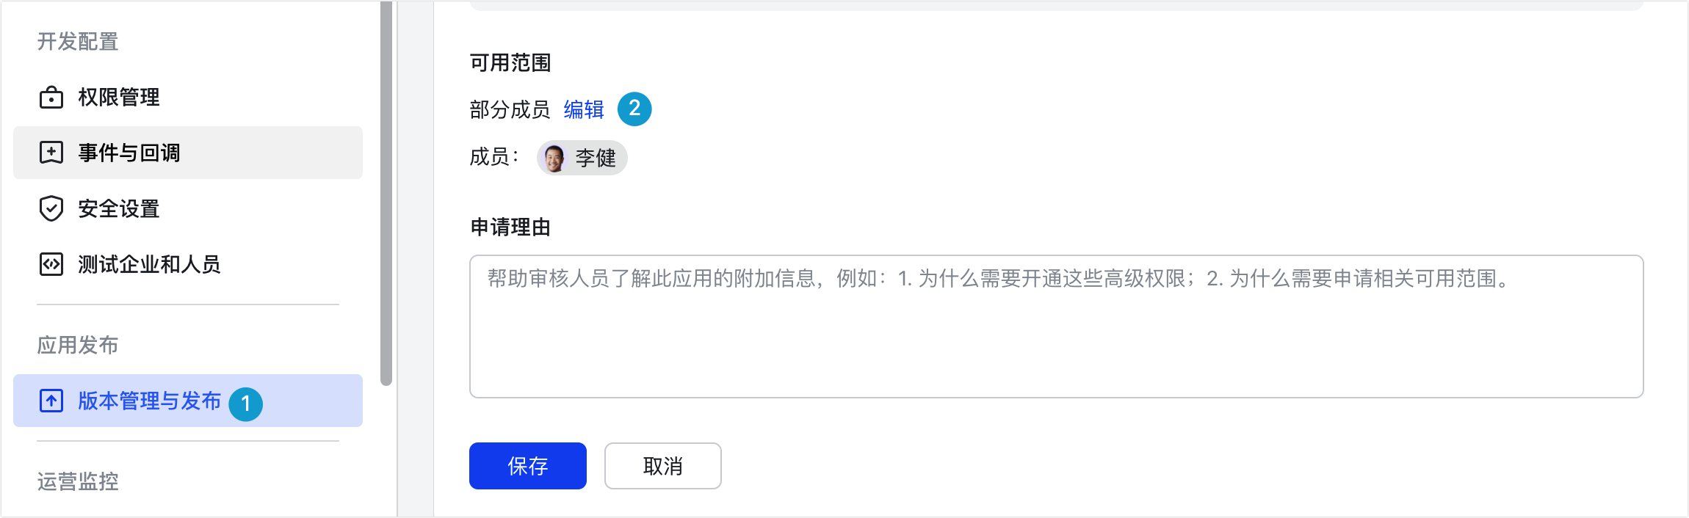Click the 编辑 link beside 部分成员
Image resolution: width=1689 pixels, height=518 pixels.
click(584, 109)
